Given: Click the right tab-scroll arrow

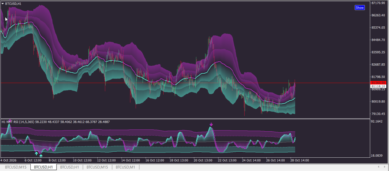Looking at the screenshot, I should coord(385,167).
